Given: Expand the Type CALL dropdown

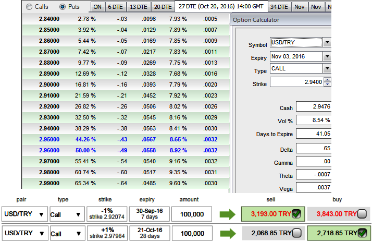Looking at the screenshot, I should point(327,69).
